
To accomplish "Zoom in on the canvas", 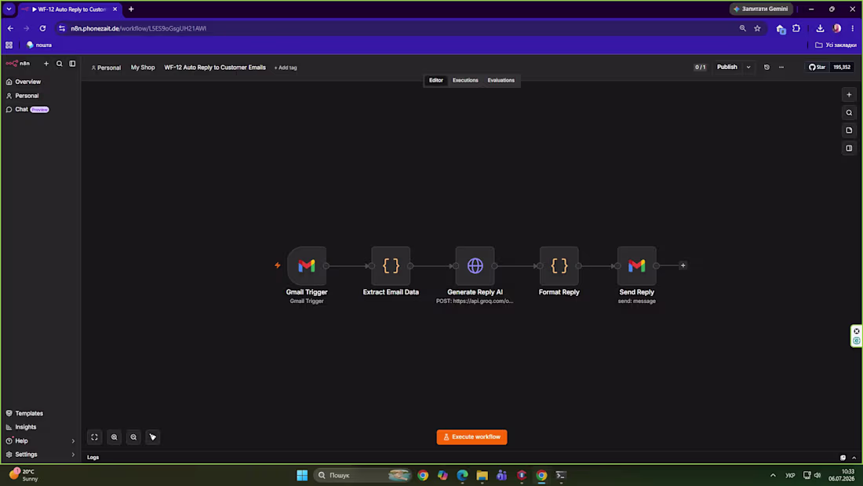I will 114,437.
